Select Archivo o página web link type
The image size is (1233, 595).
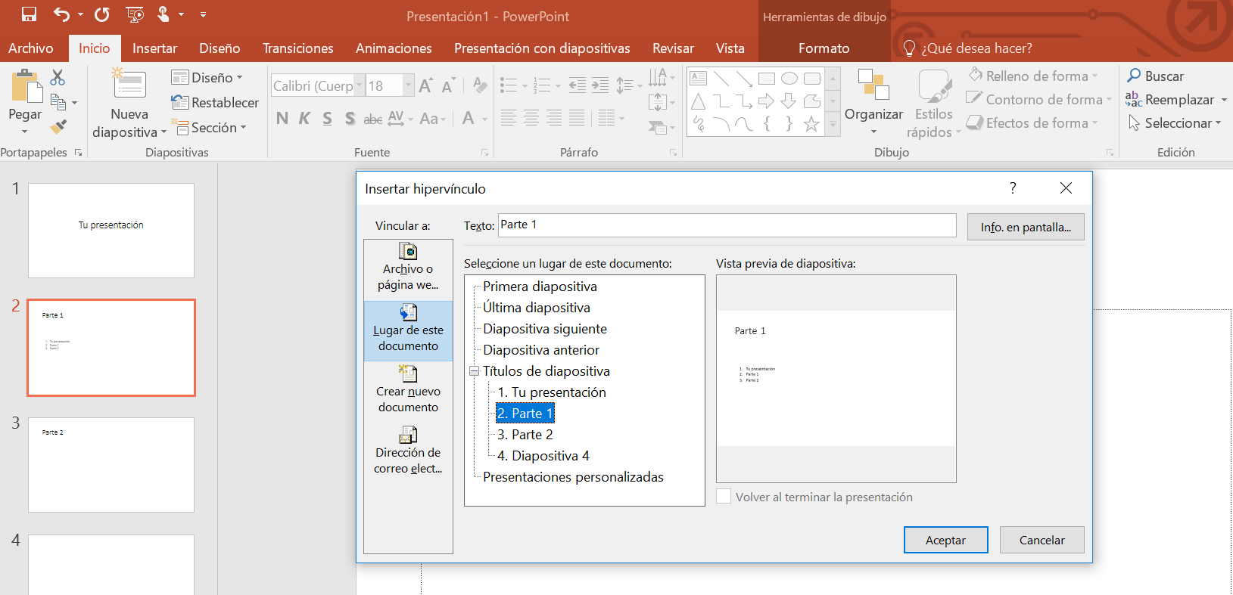pos(408,268)
